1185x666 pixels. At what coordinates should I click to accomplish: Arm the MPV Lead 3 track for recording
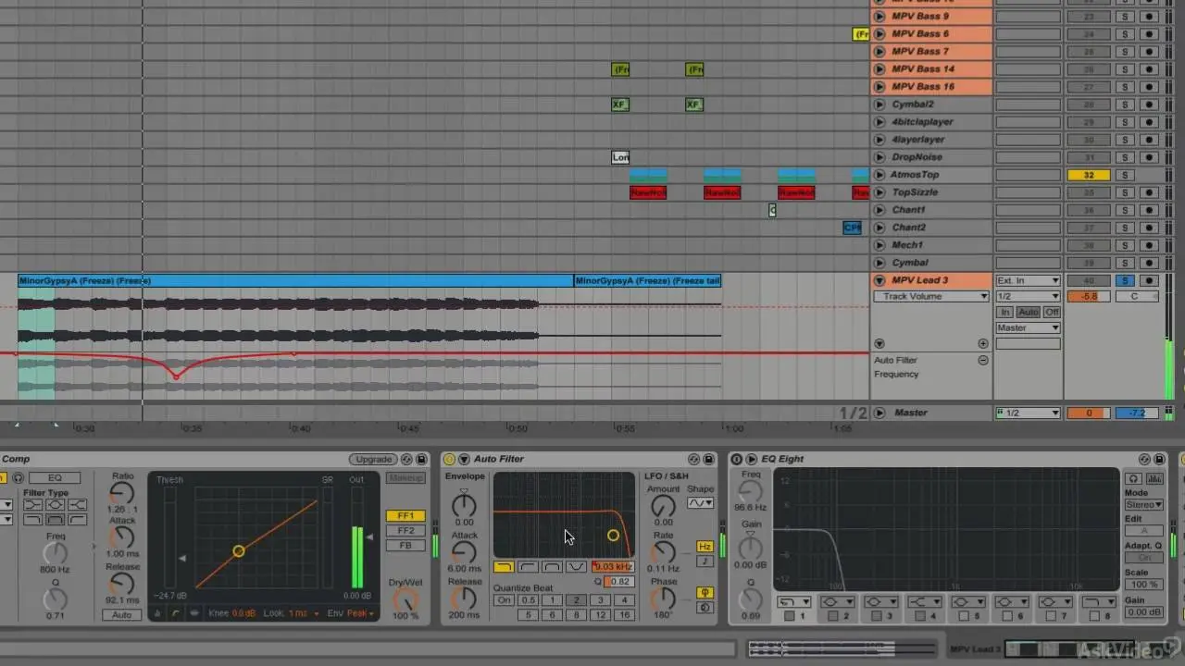1150,280
